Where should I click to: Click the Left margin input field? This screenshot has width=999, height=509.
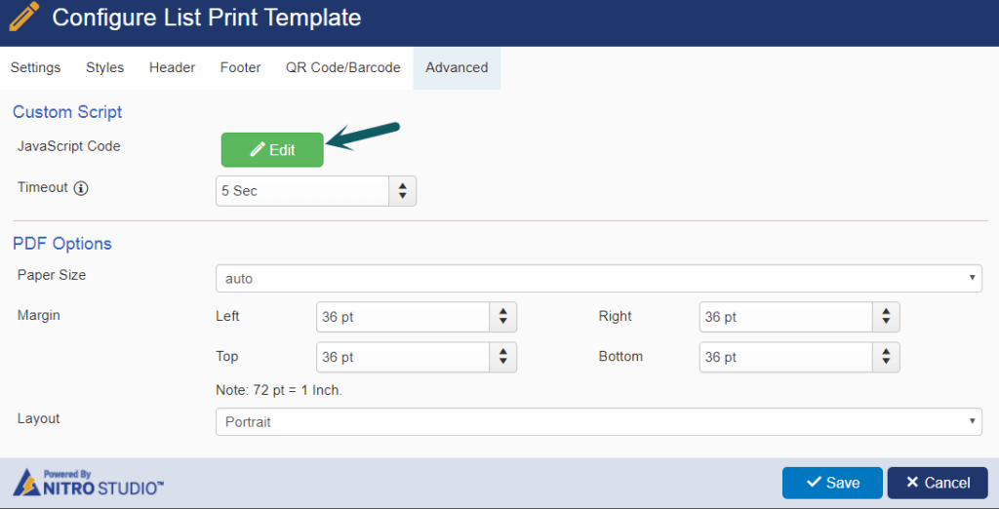pyautogui.click(x=402, y=317)
